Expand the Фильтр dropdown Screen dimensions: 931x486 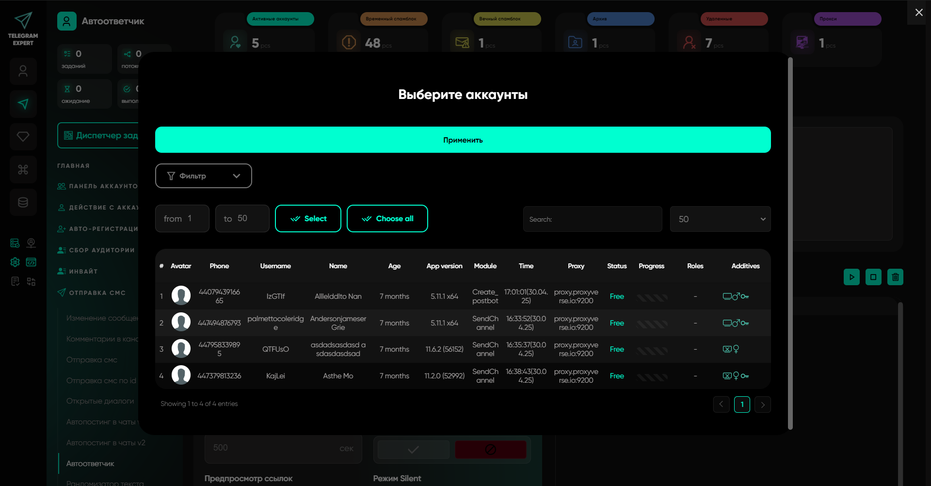204,176
